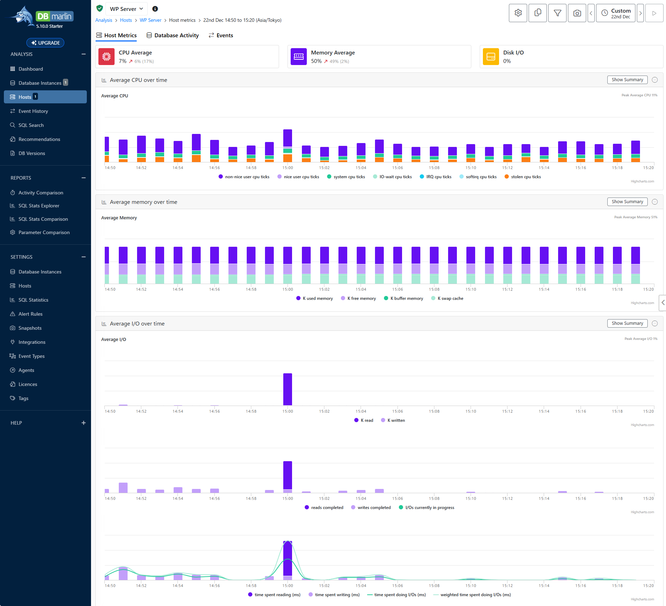The height and width of the screenshot is (606, 666).
Task: Click the stolen cpu ticks orange swatch
Action: point(506,177)
